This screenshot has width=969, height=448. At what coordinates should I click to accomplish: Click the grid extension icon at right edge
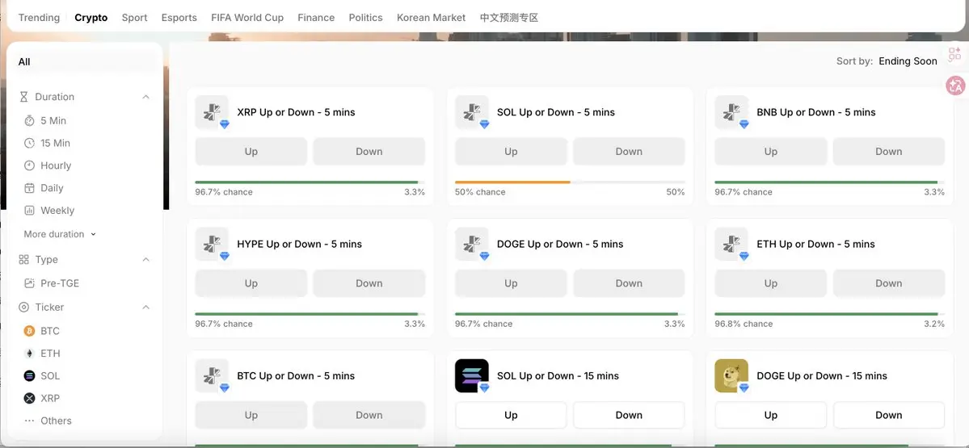[955, 54]
